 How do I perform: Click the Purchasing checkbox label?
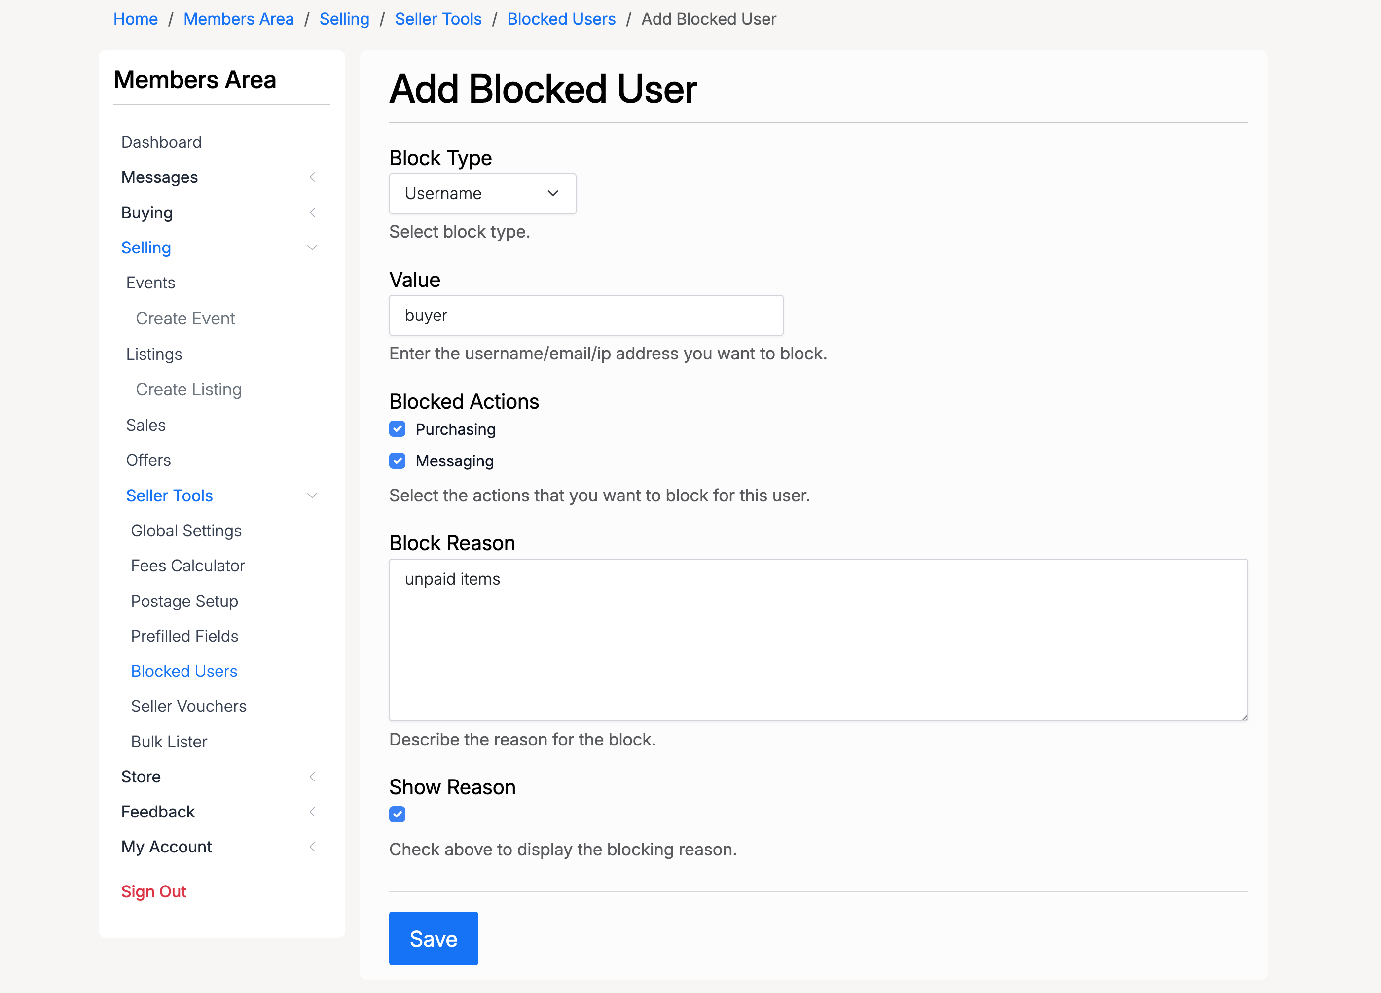pyautogui.click(x=455, y=430)
